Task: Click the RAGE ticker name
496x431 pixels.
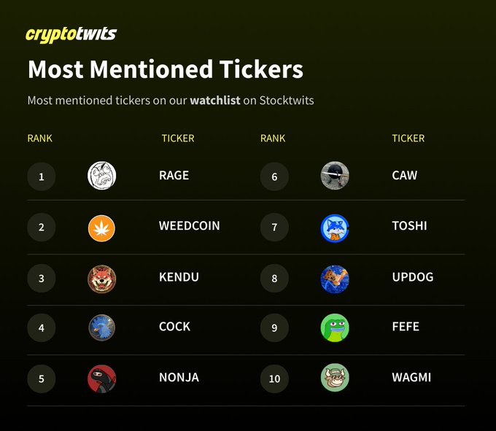Action: click(174, 176)
